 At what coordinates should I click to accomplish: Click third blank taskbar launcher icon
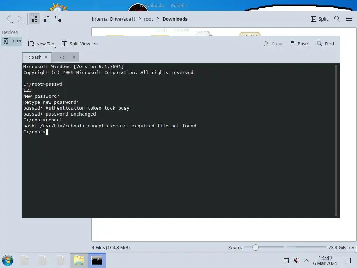pos(61,260)
